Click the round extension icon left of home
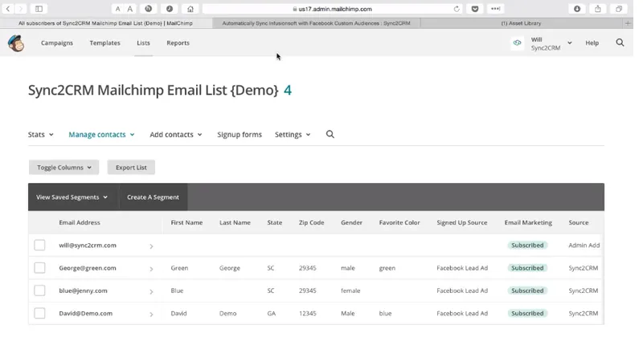Screen dimensions: 643x341 pyautogui.click(x=170, y=9)
